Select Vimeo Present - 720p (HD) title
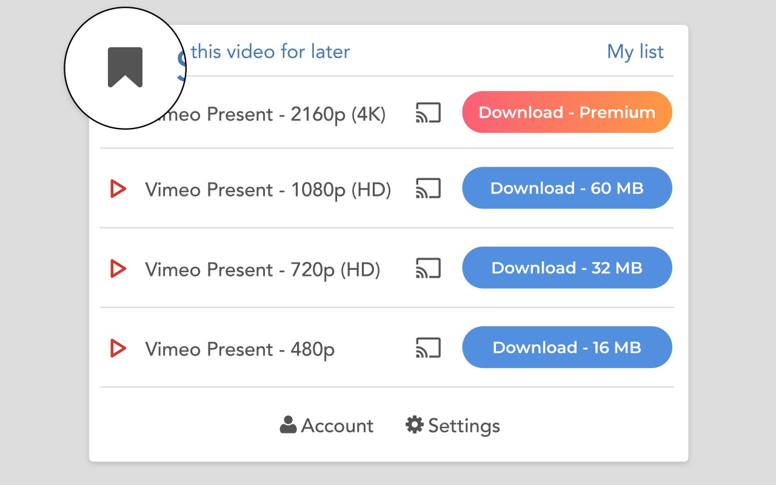 263,270
